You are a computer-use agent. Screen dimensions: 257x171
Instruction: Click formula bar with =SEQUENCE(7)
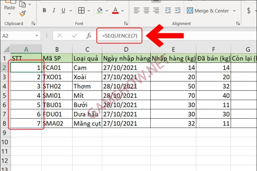click(x=177, y=36)
